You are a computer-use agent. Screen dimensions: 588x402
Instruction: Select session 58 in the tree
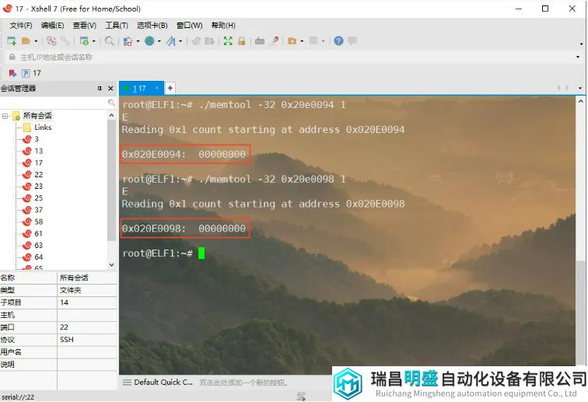(33, 222)
